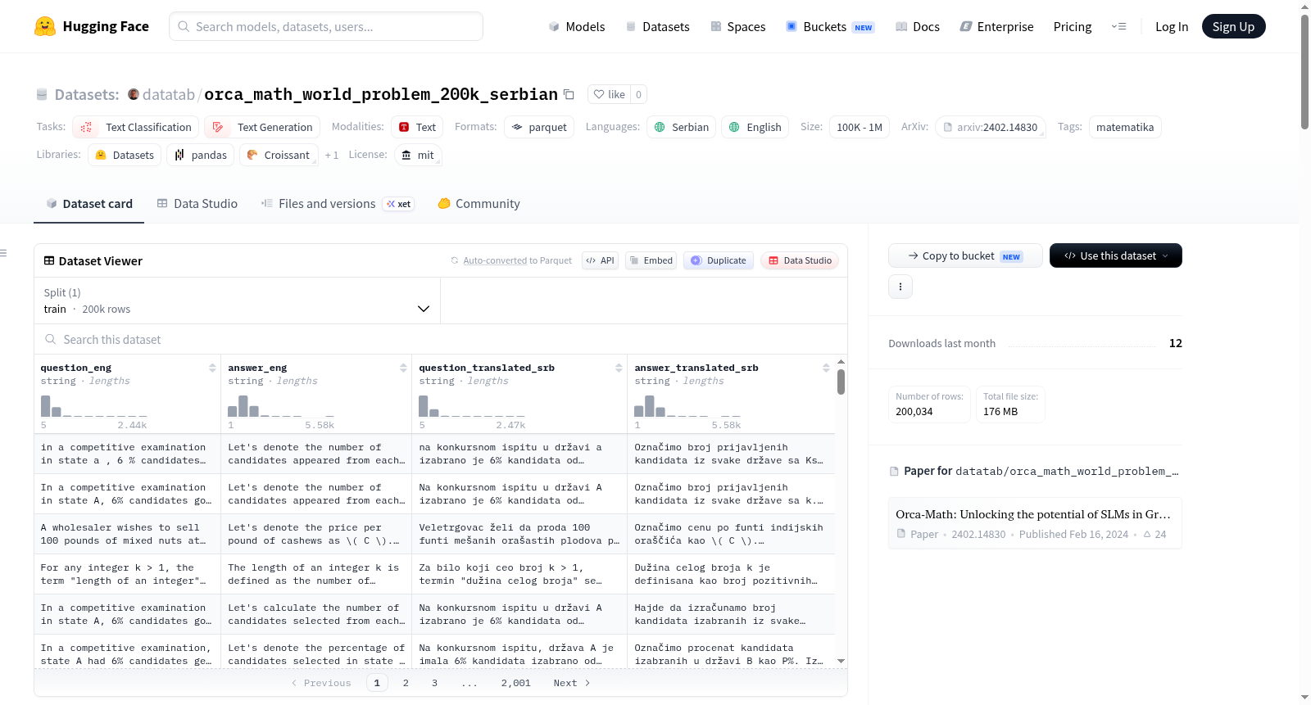Viewport: 1311px width, 705px height.
Task: Switch to the Dataset card tab
Action: click(89, 204)
